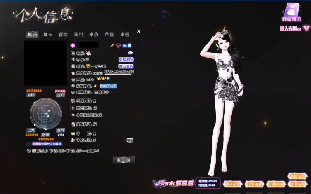The height and width of the screenshot is (194, 311).
Task: Toggle the eye visibility icon
Action: point(130,53)
